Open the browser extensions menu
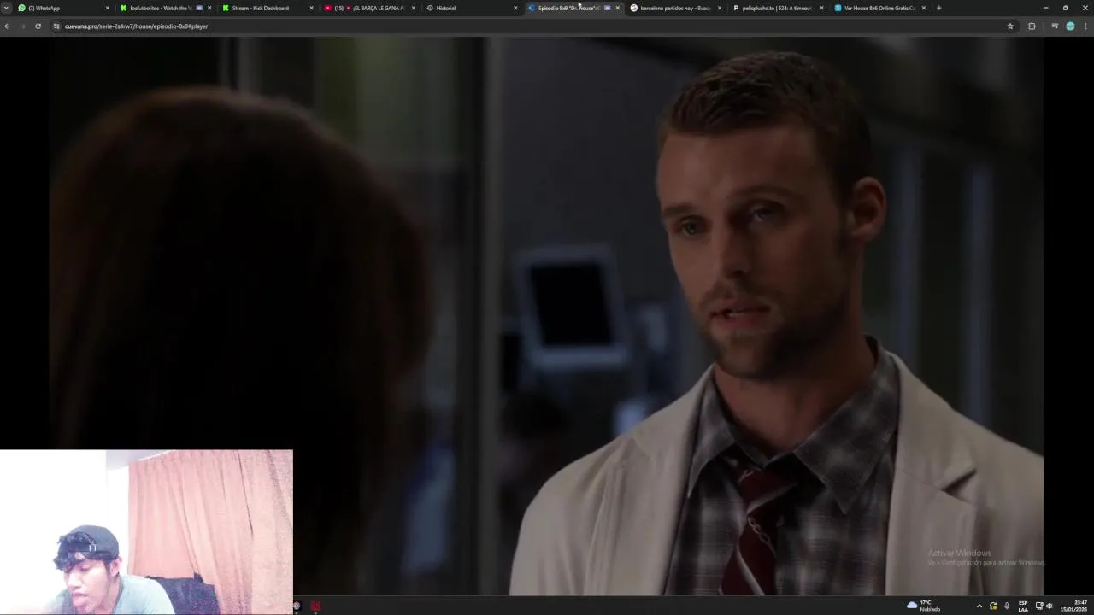The height and width of the screenshot is (615, 1094). 1032,26
